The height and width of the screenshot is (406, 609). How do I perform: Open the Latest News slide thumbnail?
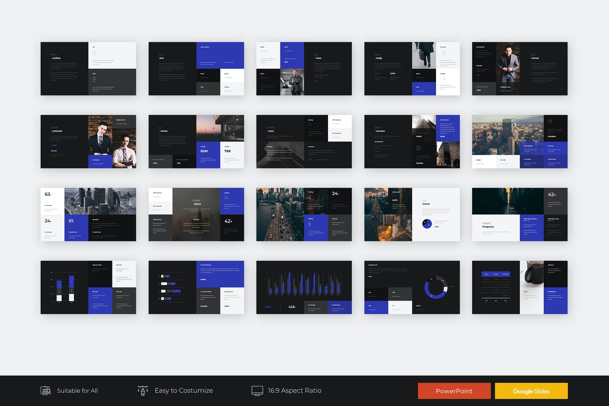click(x=304, y=141)
